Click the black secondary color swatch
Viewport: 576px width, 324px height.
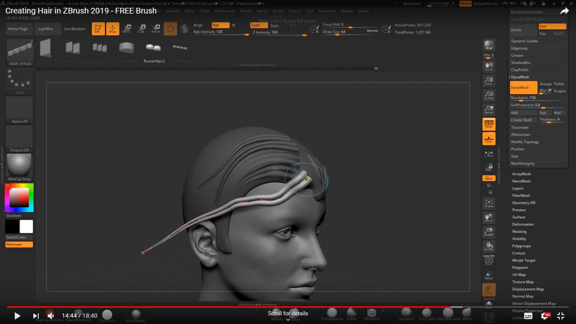(12, 226)
